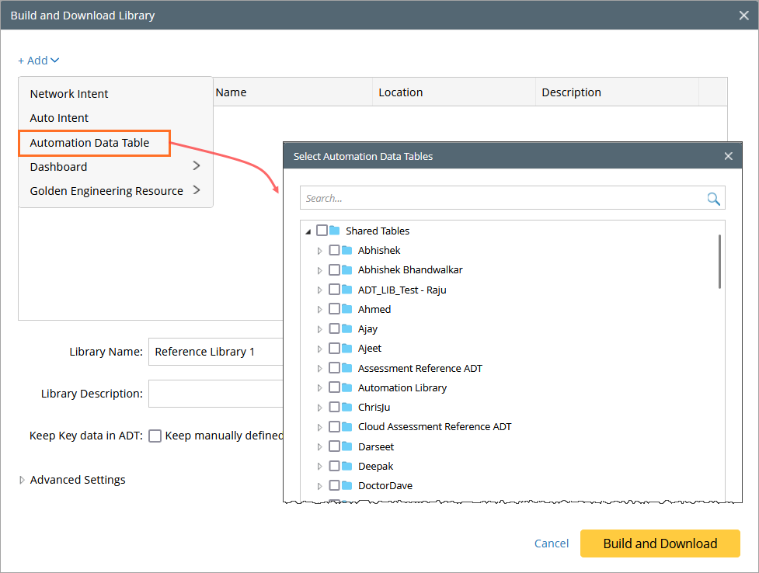Enable Keep manually defined data checkbox
Viewport: 759px width, 573px height.
pyautogui.click(x=155, y=436)
